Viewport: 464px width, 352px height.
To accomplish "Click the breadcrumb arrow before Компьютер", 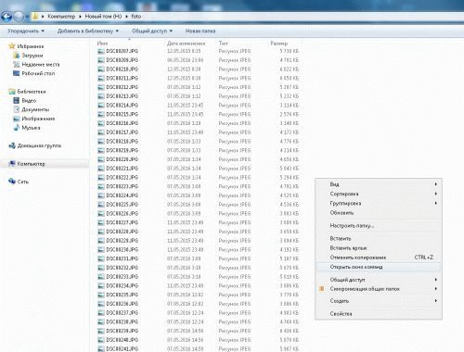I will 43,17.
